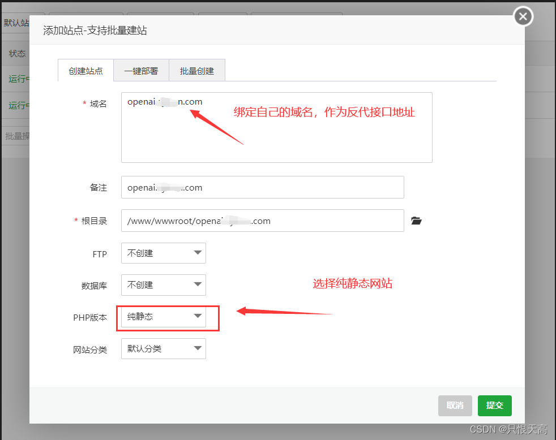Click the 取消 button
556x440 pixels.
point(455,406)
